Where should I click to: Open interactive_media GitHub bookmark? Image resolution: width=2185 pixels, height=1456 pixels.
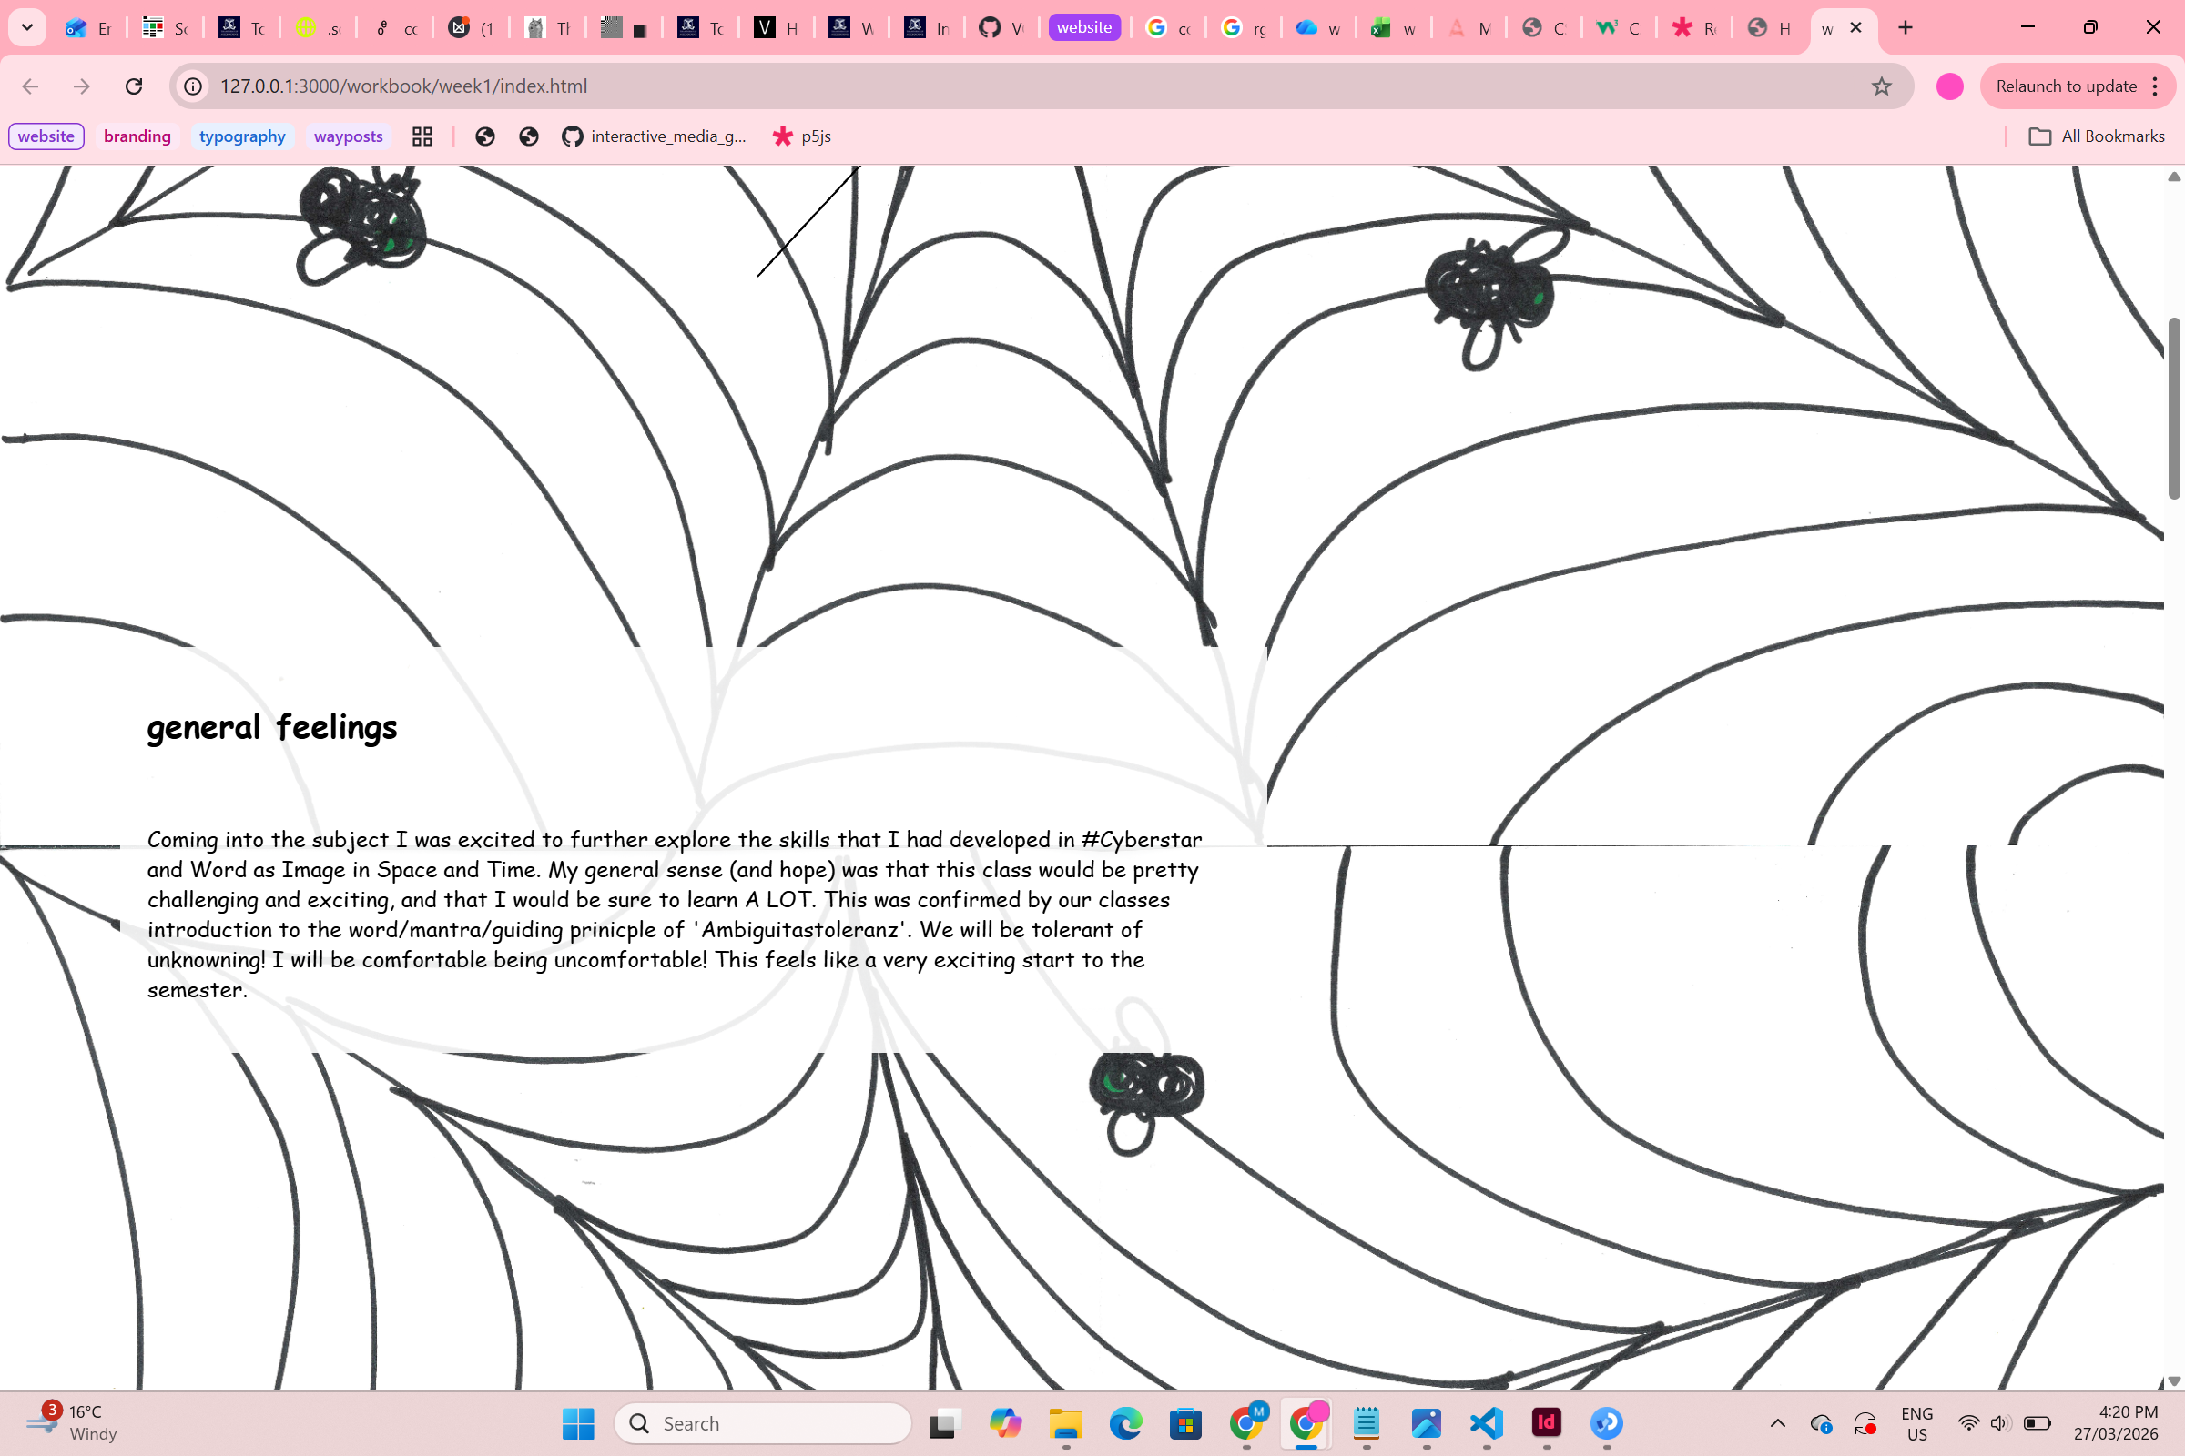click(x=654, y=136)
